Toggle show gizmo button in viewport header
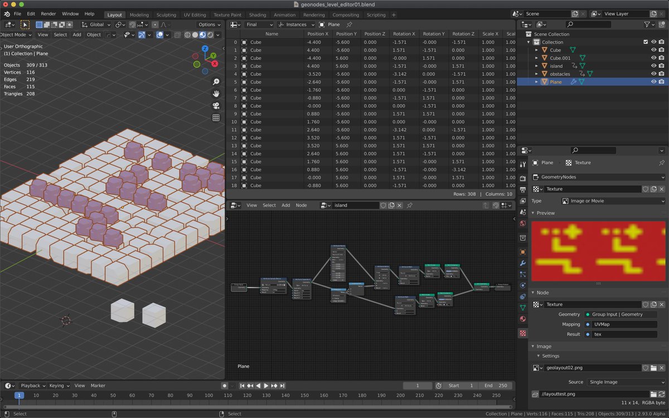Screen dimensions: 669x418 pos(142,35)
